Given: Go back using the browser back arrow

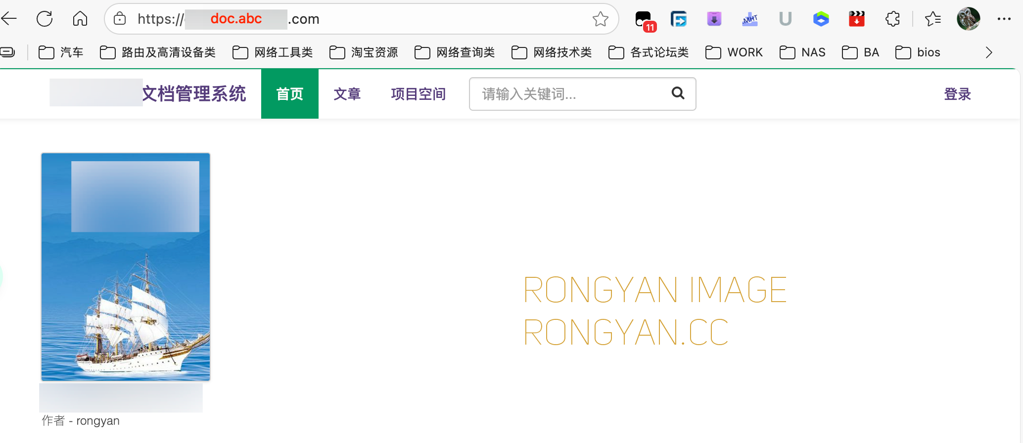Looking at the screenshot, I should coord(9,19).
